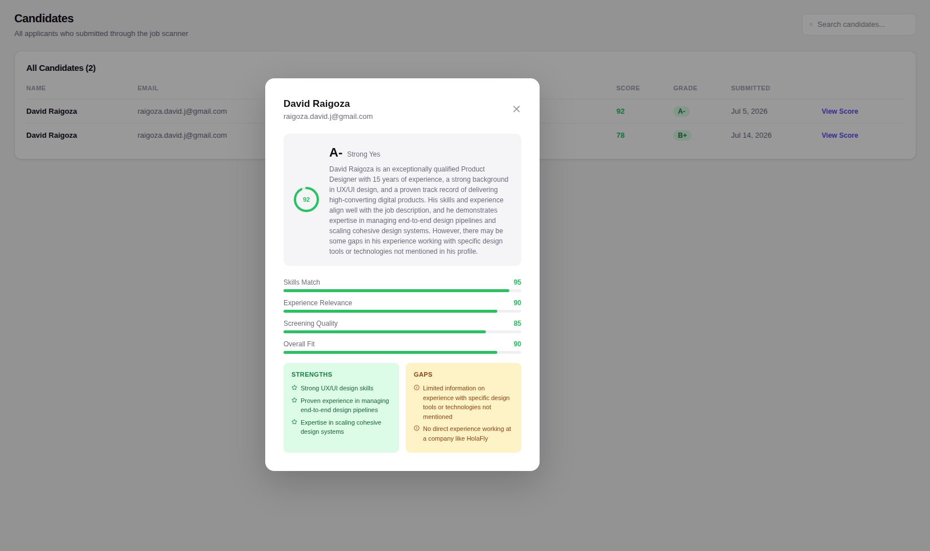Click the STRENGTHS section heading

click(312, 374)
